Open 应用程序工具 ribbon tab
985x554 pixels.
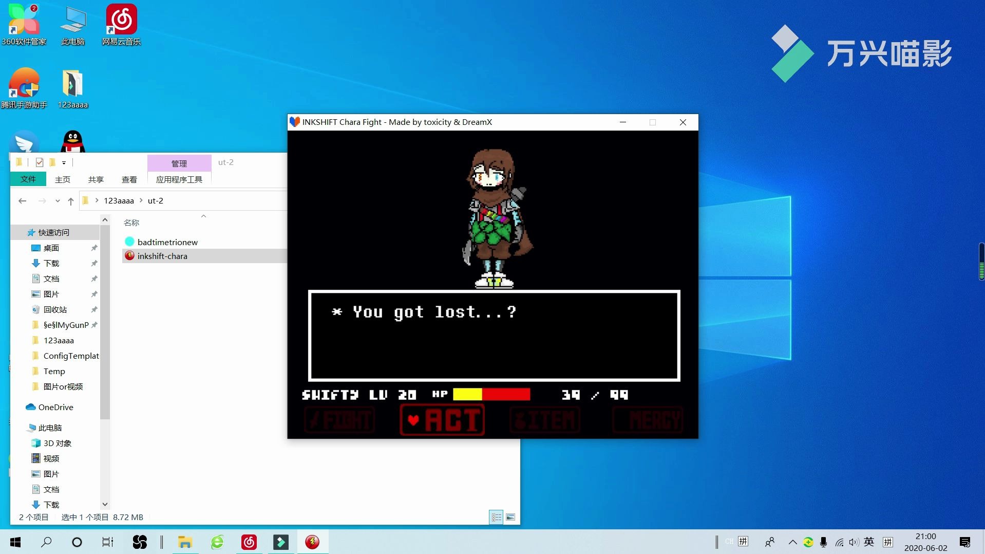click(x=179, y=179)
